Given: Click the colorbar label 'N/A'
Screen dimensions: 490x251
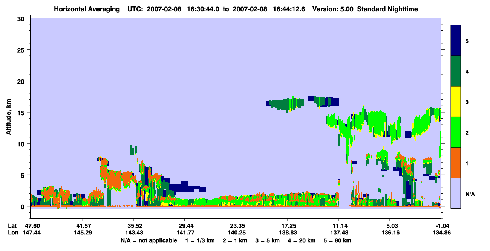Looking at the screenshot, I should pyautogui.click(x=470, y=194).
